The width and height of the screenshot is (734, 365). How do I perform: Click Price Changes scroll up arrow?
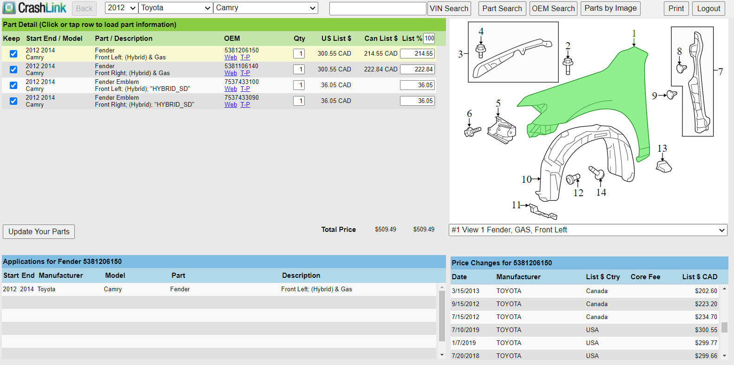[x=724, y=289]
